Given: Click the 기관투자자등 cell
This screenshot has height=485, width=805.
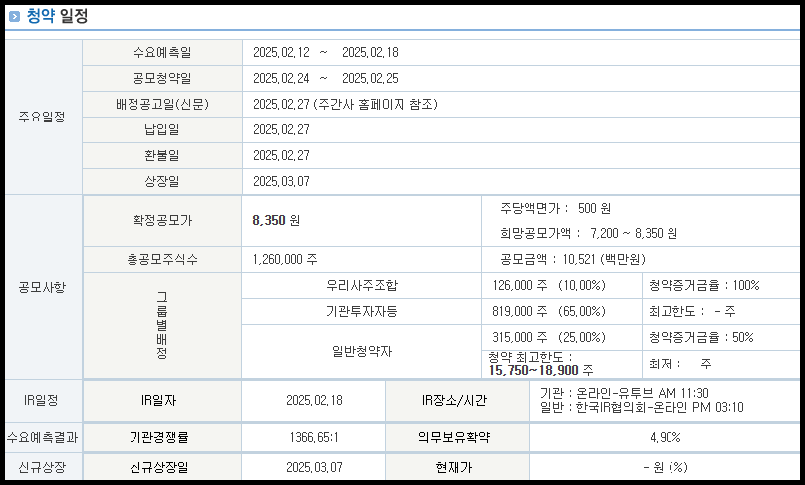Looking at the screenshot, I should [362, 311].
